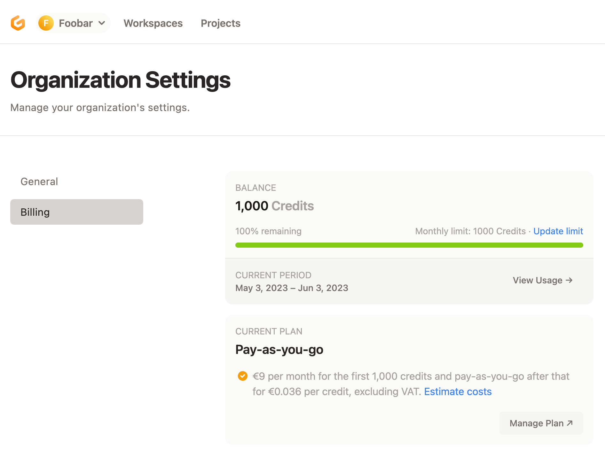The image size is (605, 457).
Task: Click the green credits progress bar
Action: [x=409, y=245]
